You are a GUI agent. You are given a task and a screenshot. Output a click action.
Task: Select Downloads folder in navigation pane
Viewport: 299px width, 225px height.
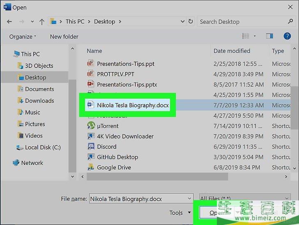[x=39, y=100]
